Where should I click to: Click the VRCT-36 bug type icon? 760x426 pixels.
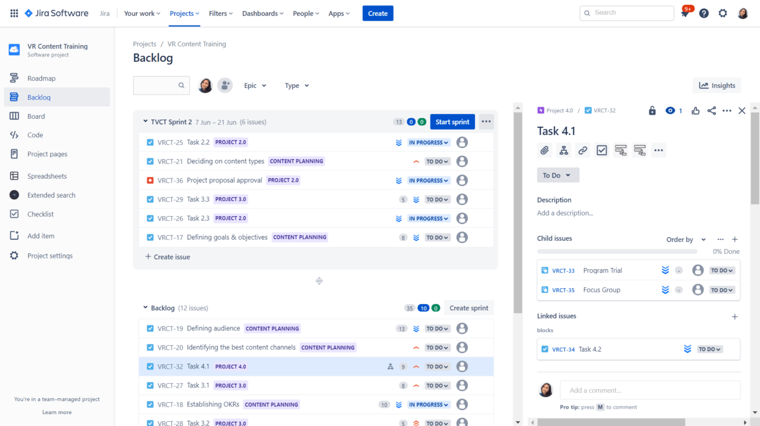(x=150, y=180)
